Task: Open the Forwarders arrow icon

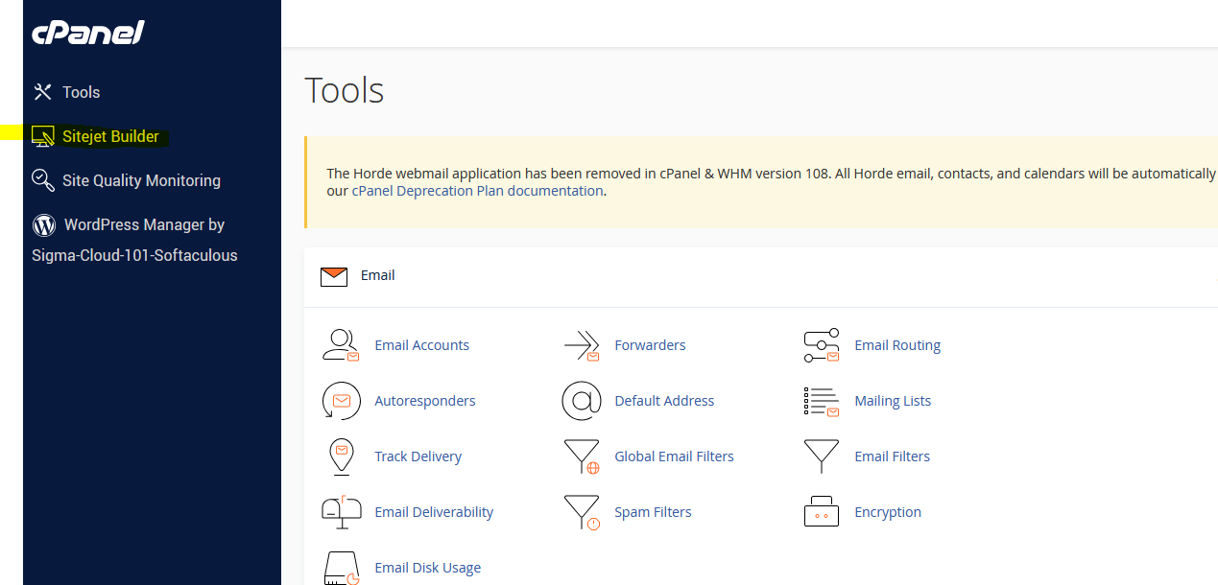Action: tap(581, 345)
